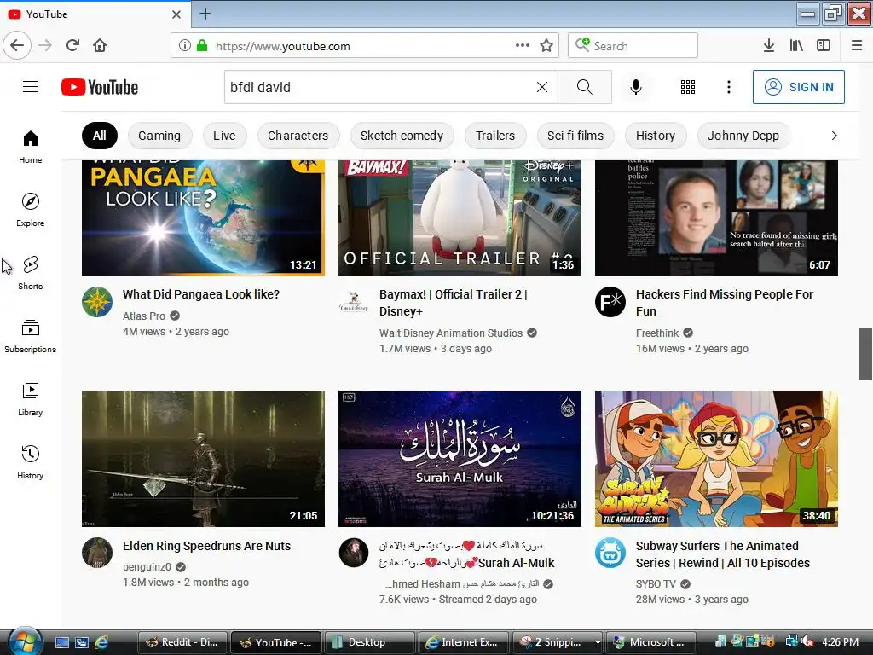Open the YouTube apps grid
The height and width of the screenshot is (655, 873).
(688, 87)
